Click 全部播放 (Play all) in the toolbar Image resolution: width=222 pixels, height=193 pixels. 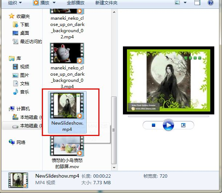(x=76, y=3)
